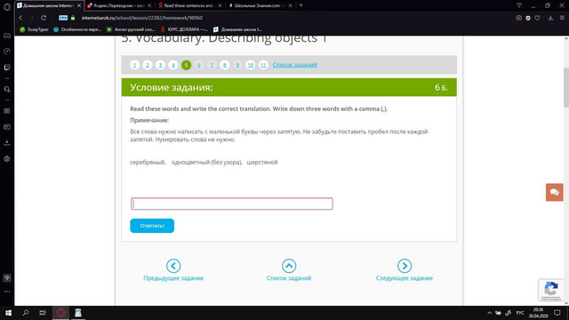569x320 pixels.
Task: Click the network limiter icon at sidebar bottom
Action: coord(7,278)
